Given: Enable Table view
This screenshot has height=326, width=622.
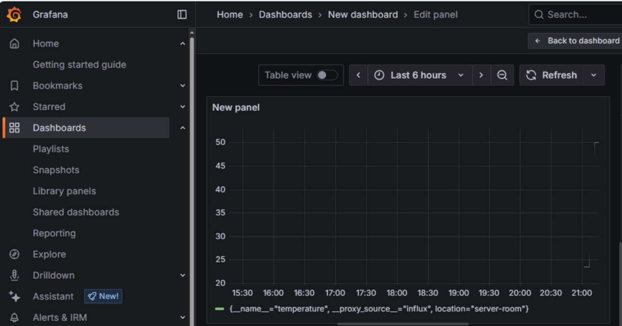Looking at the screenshot, I should [x=328, y=75].
